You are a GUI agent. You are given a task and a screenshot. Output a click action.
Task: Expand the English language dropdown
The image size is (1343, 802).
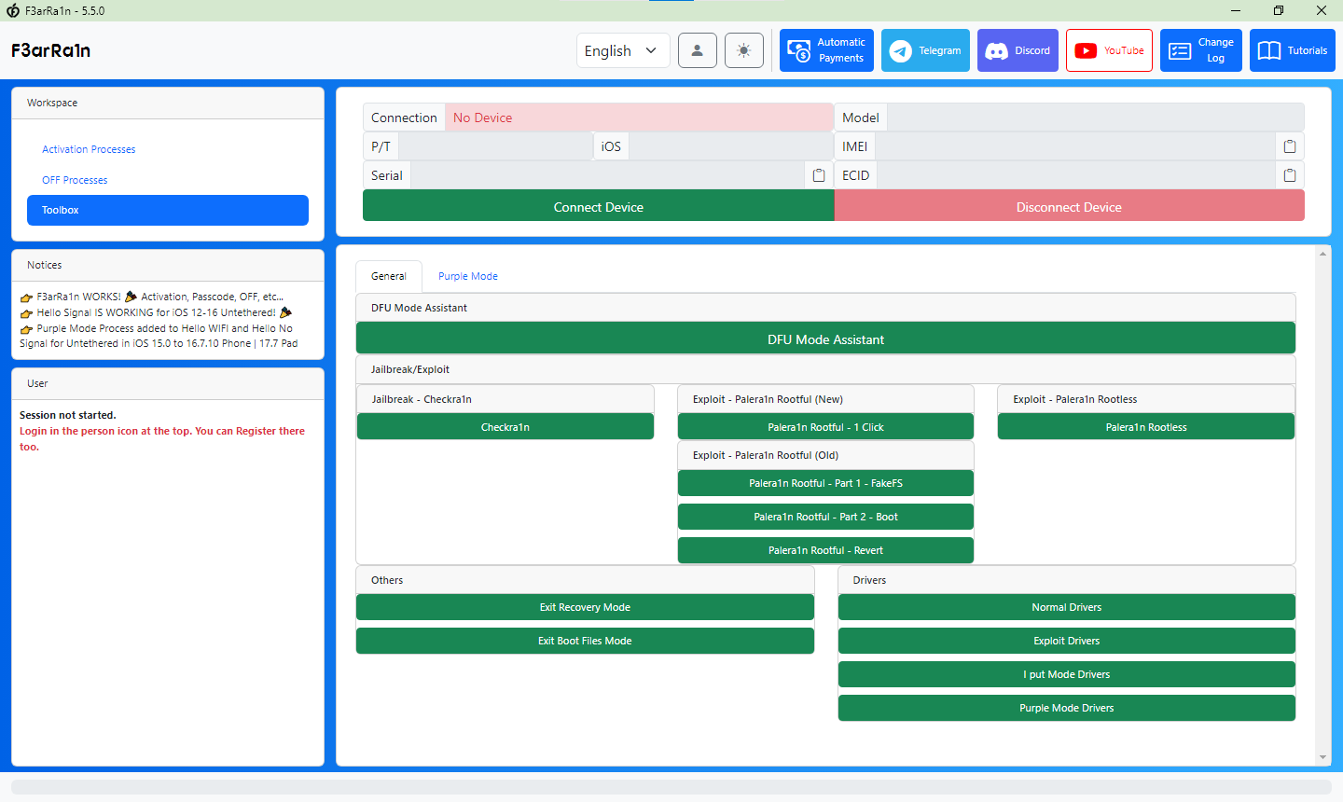623,50
